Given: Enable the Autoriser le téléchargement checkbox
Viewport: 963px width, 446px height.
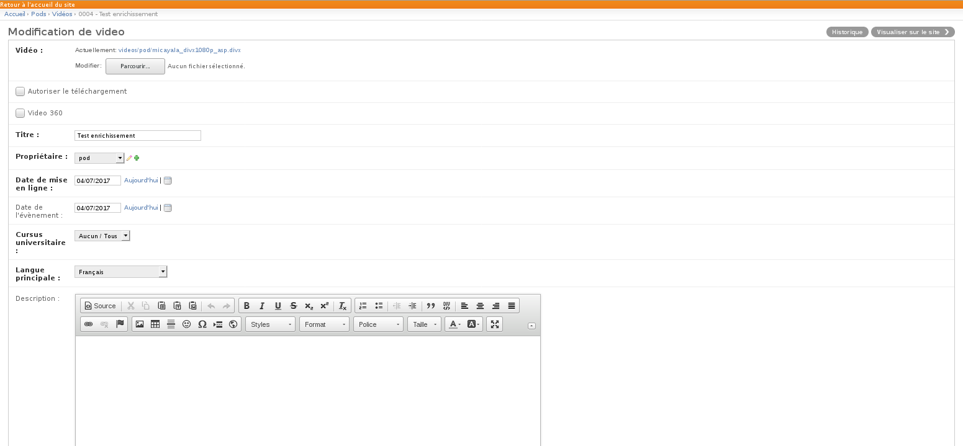Looking at the screenshot, I should [x=20, y=91].
